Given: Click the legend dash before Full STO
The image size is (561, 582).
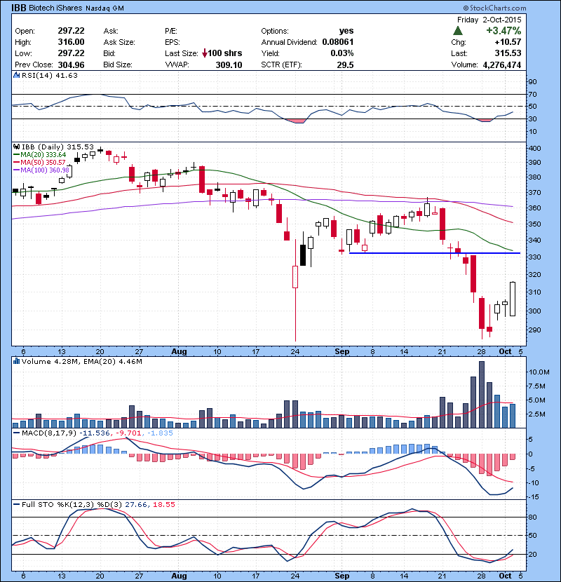Looking at the screenshot, I should (x=16, y=504).
